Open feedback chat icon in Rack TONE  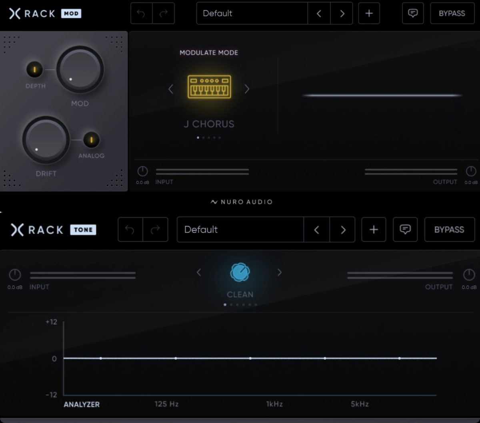(x=405, y=230)
